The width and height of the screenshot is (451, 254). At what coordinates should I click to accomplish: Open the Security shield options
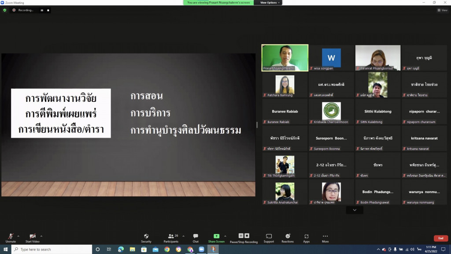point(146,238)
